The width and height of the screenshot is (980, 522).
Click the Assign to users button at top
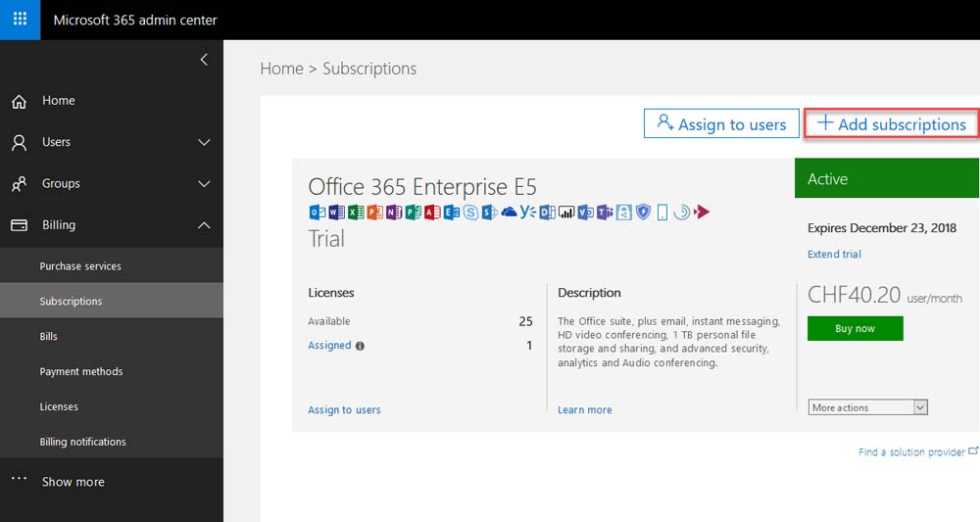point(721,123)
